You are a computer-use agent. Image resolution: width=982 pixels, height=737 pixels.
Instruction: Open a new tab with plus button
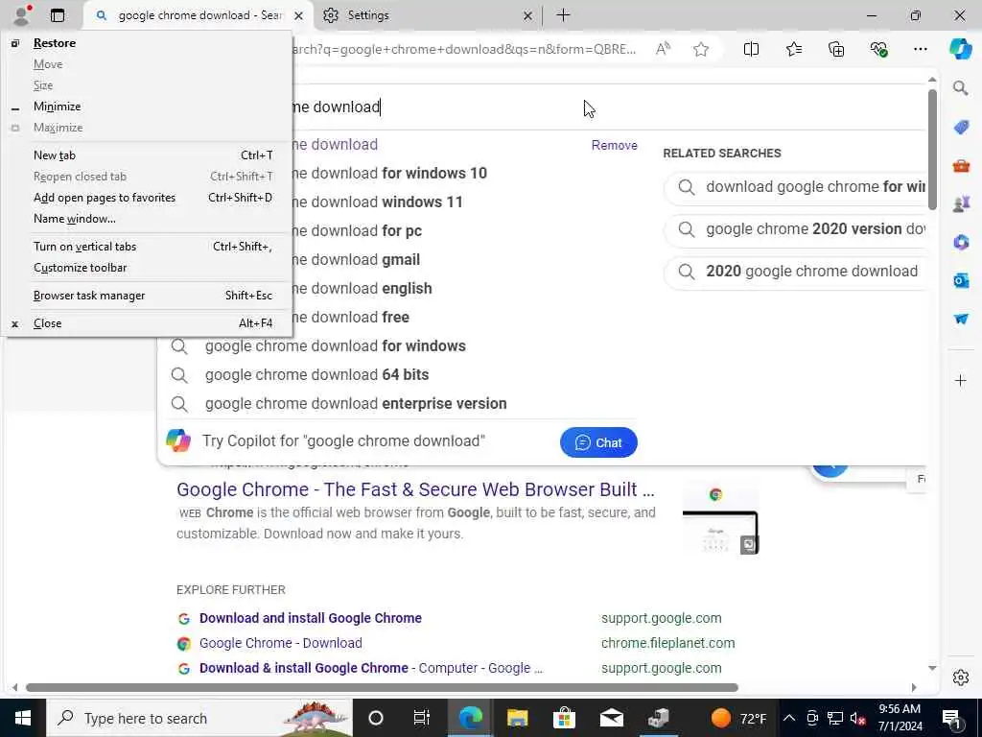coord(563,15)
